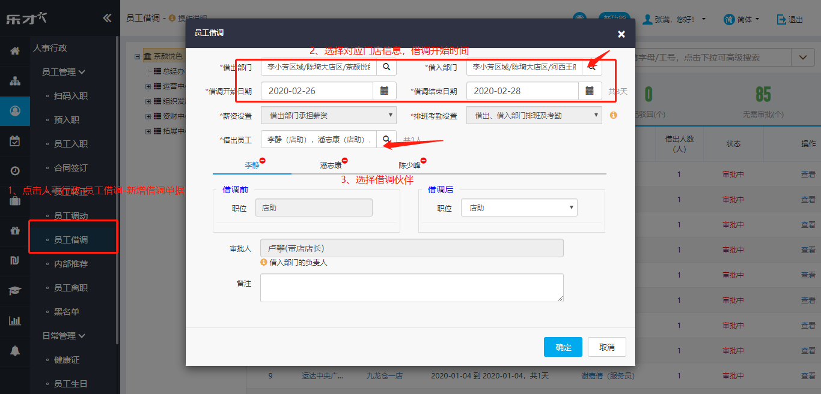Screen dimensions: 821x394
Task: Open advanced search dropdown arrow
Action: [802, 58]
